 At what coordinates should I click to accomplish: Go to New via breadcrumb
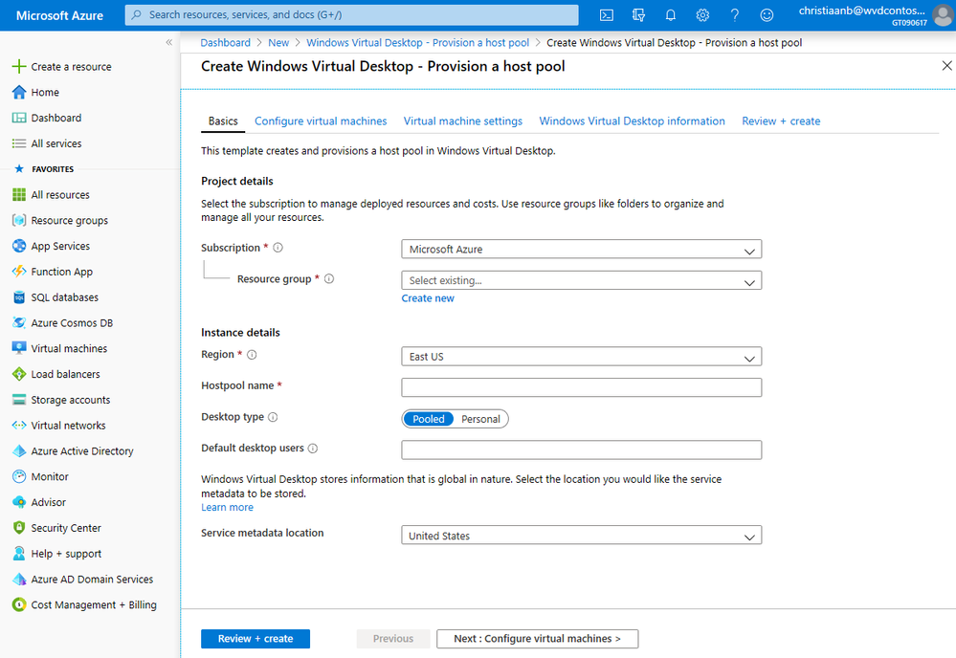[x=278, y=43]
